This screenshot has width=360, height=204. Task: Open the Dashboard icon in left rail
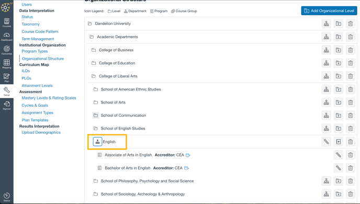[x=7, y=37]
